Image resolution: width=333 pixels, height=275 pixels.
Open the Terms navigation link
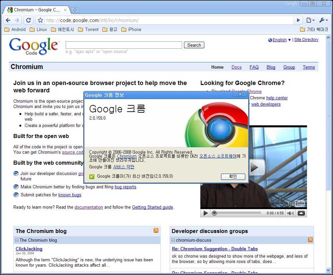(309, 67)
